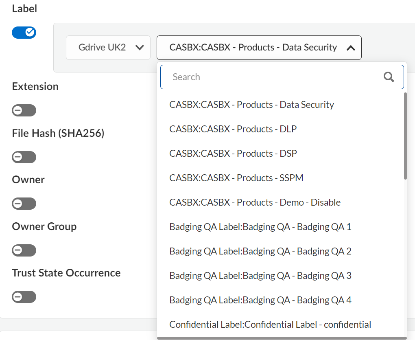415x340 pixels.
Task: Disable the Label toggle switch
Action: click(24, 33)
